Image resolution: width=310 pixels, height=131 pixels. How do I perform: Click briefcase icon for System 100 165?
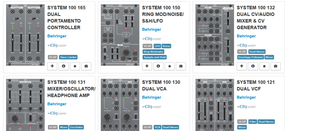pos(86,66)
